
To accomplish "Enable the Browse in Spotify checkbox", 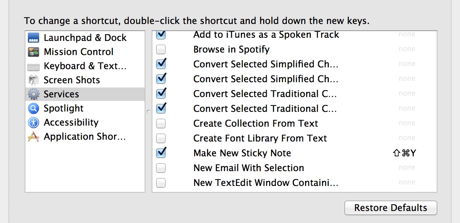I will tap(161, 49).
